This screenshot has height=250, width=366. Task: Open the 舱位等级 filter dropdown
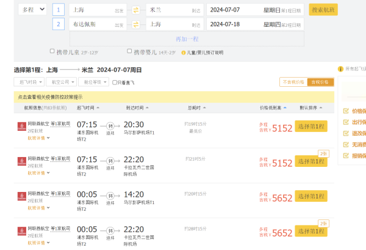point(93,82)
